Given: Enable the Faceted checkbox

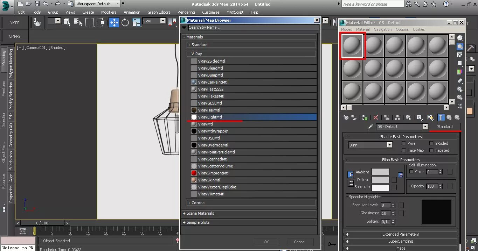Looking at the screenshot, I should coord(431,150).
